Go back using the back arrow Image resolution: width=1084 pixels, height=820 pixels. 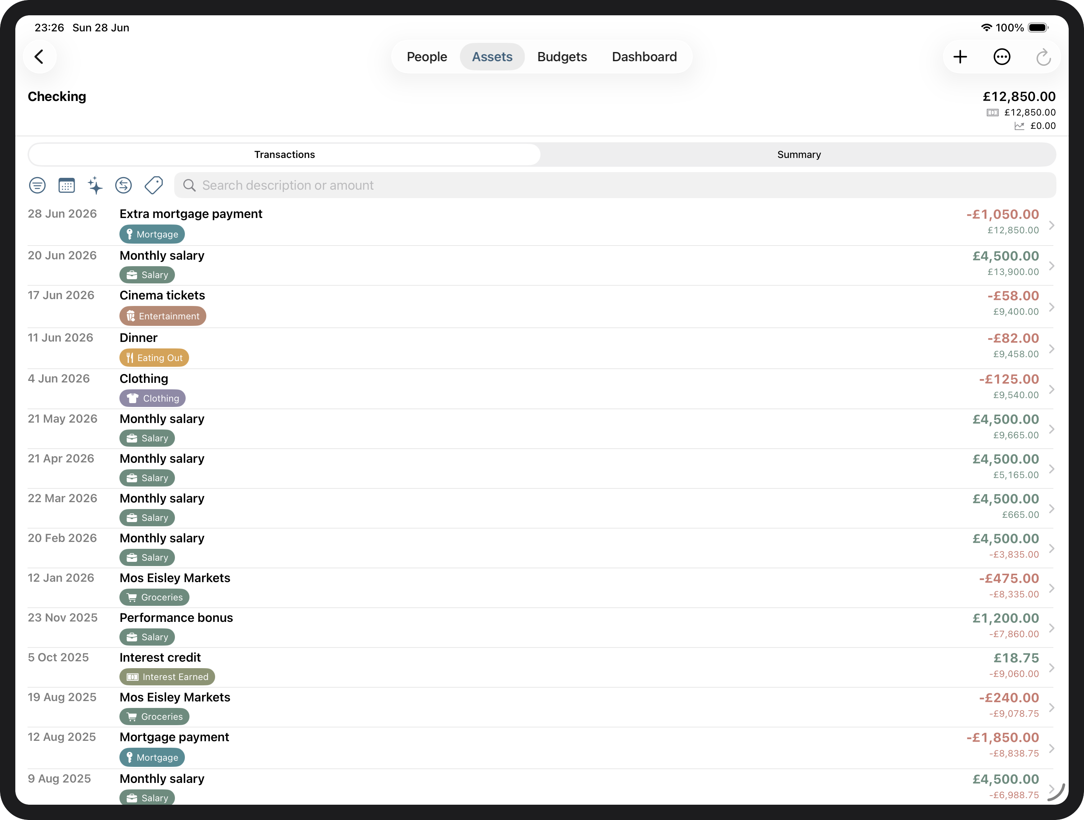(x=40, y=57)
